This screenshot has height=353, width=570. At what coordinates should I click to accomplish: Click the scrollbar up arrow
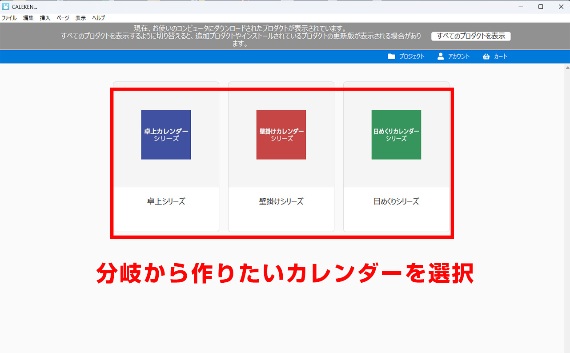[567, 68]
